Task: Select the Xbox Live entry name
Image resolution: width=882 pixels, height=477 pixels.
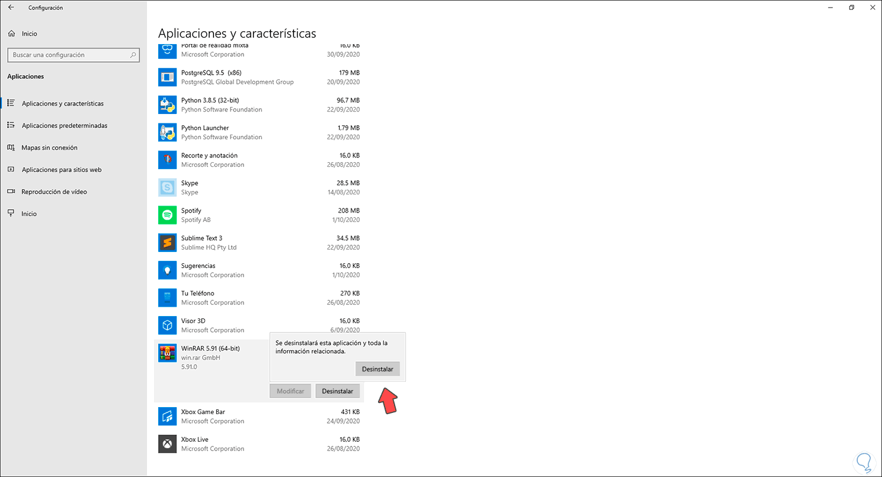Action: [195, 439]
